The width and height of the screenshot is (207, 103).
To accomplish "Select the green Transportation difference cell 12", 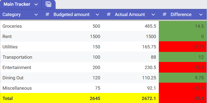I will click(x=182, y=57).
